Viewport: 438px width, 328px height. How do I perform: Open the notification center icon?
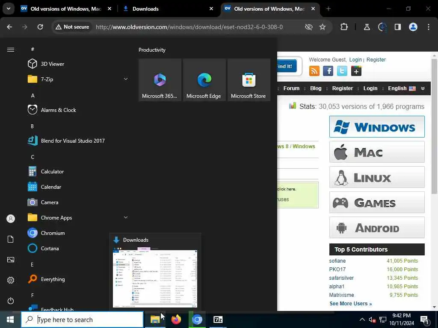point(424,320)
